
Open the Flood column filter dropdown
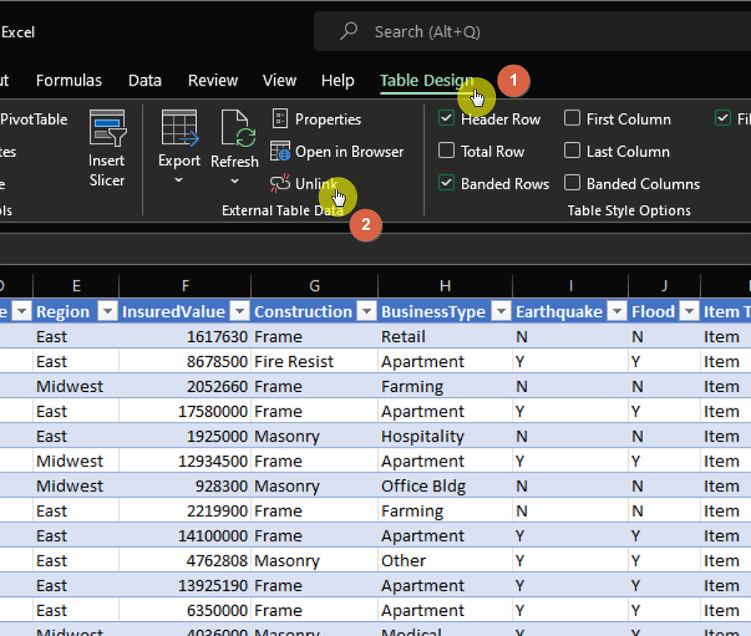pyautogui.click(x=690, y=312)
